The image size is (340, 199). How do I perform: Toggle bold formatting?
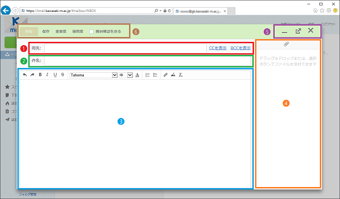coord(40,75)
